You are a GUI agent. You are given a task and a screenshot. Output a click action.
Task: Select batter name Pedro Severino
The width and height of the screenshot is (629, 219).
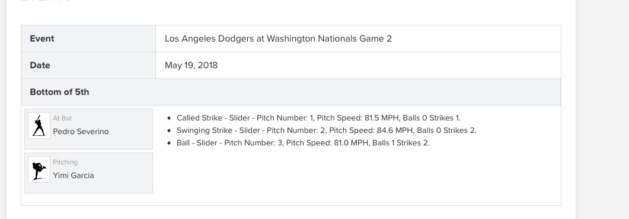click(x=81, y=132)
